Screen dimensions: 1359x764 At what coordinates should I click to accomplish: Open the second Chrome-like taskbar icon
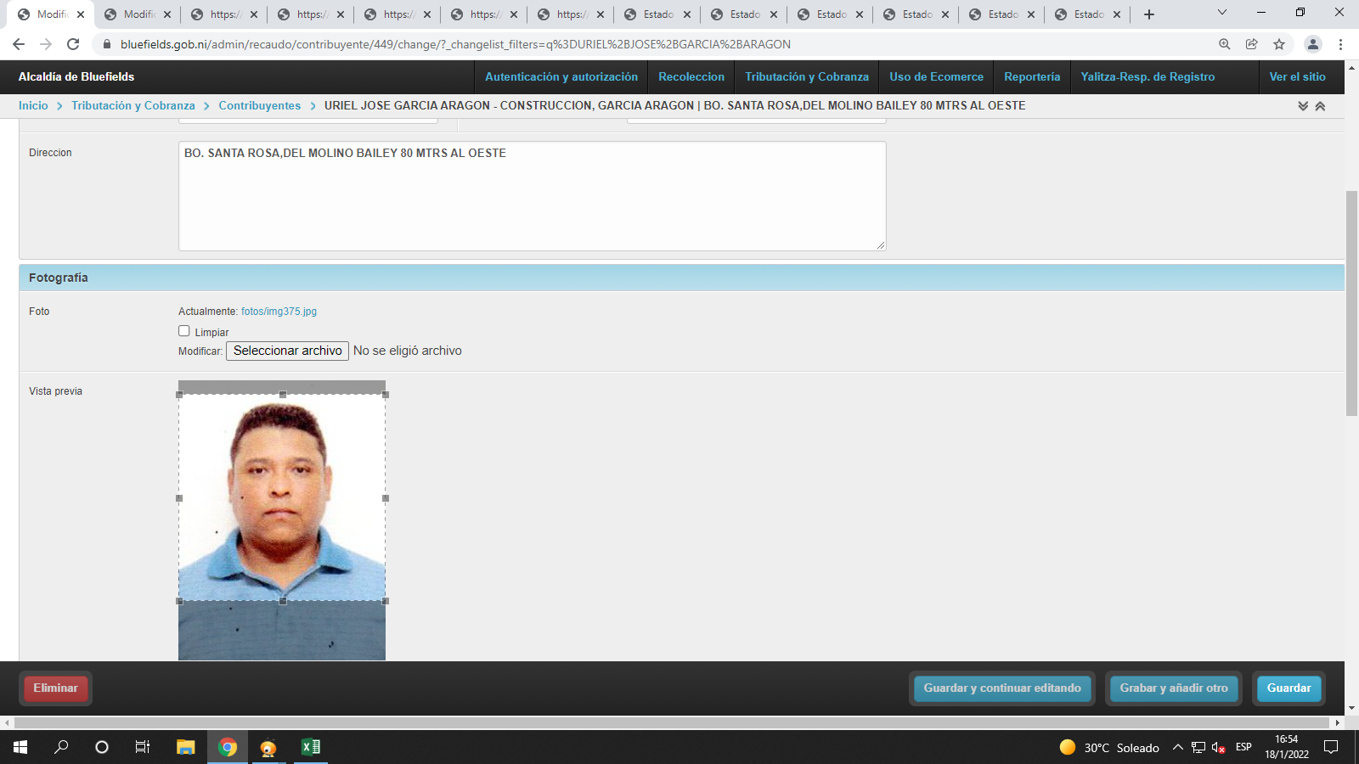click(x=268, y=747)
